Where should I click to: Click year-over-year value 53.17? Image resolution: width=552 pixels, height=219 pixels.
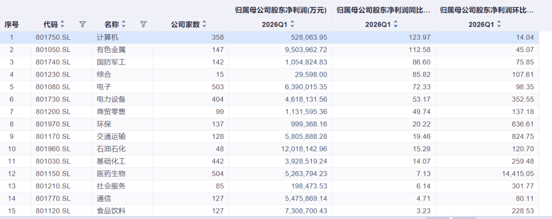tap(421, 100)
